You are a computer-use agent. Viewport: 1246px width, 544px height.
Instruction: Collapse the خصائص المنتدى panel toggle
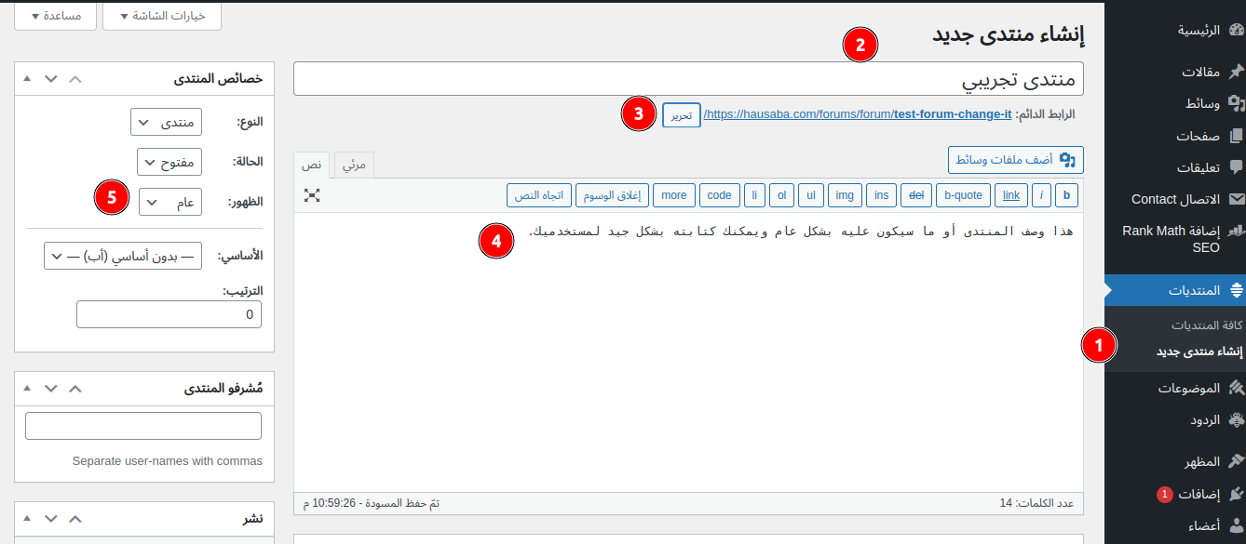pyautogui.click(x=27, y=79)
